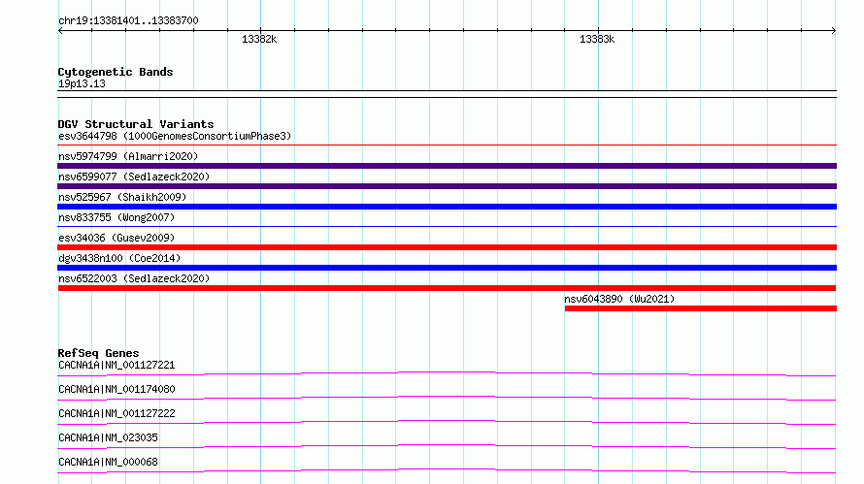Screen dimensions: 864x484
Task: Click the red nsv6522003 variant bar
Action: click(x=447, y=288)
